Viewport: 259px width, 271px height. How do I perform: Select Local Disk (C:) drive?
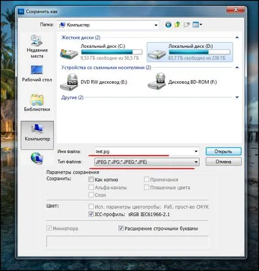pos(101,52)
